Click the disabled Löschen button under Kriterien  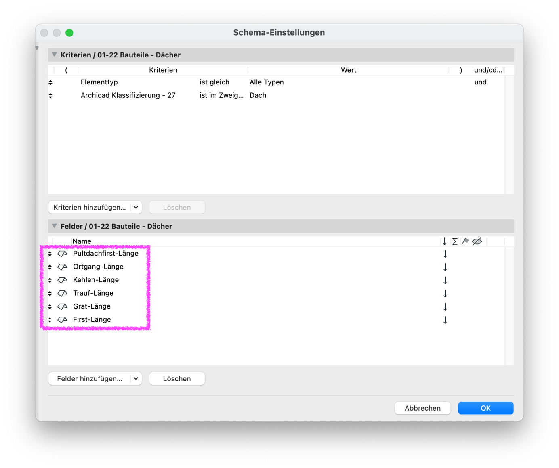[177, 207]
